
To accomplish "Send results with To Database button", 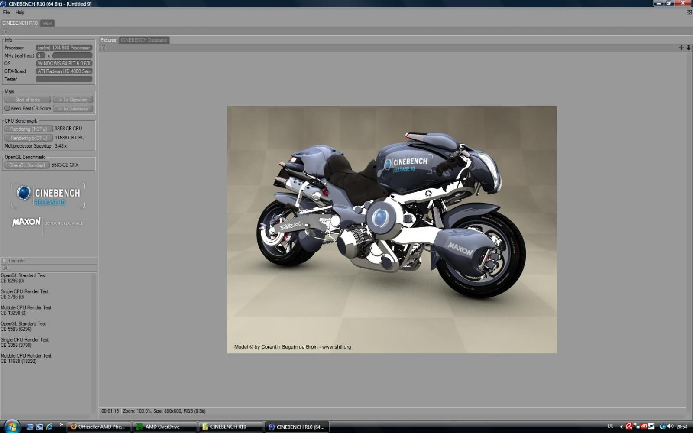I will pos(73,109).
